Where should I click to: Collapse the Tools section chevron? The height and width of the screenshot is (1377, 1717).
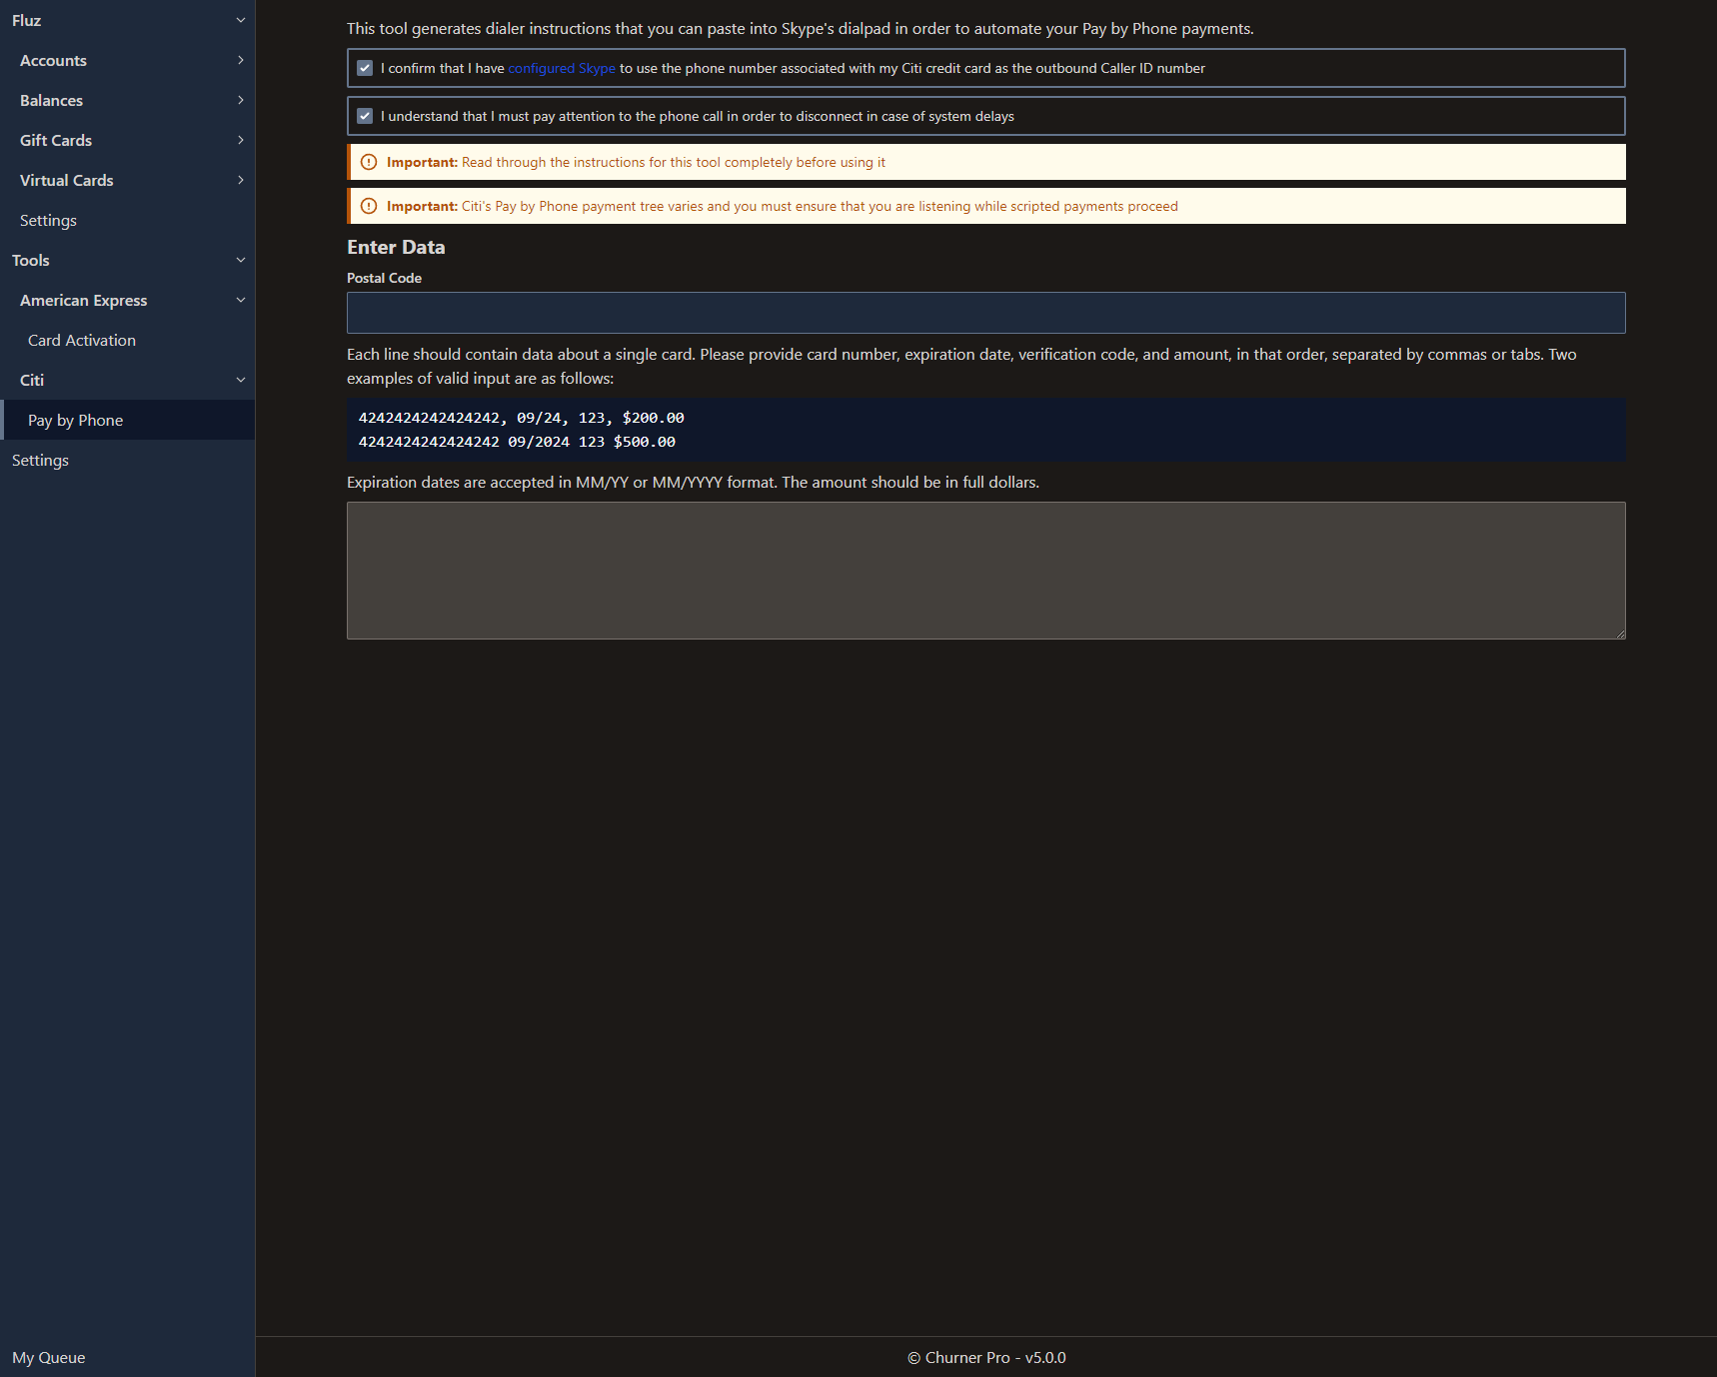[240, 260]
